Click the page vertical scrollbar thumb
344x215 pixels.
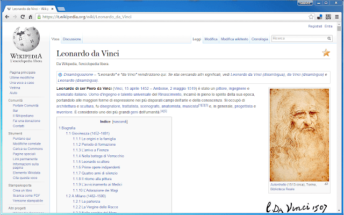coord(339,28)
